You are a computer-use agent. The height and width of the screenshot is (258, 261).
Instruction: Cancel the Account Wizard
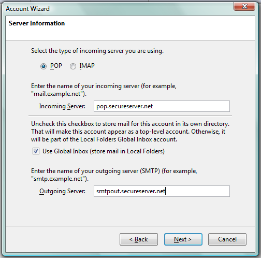(x=227, y=239)
